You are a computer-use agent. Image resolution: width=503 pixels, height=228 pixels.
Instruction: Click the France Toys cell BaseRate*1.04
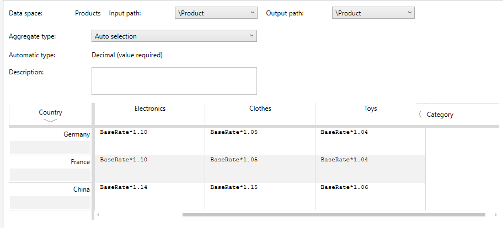coord(371,169)
